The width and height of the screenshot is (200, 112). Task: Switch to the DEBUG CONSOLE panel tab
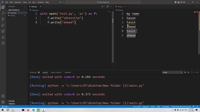coord(56,72)
